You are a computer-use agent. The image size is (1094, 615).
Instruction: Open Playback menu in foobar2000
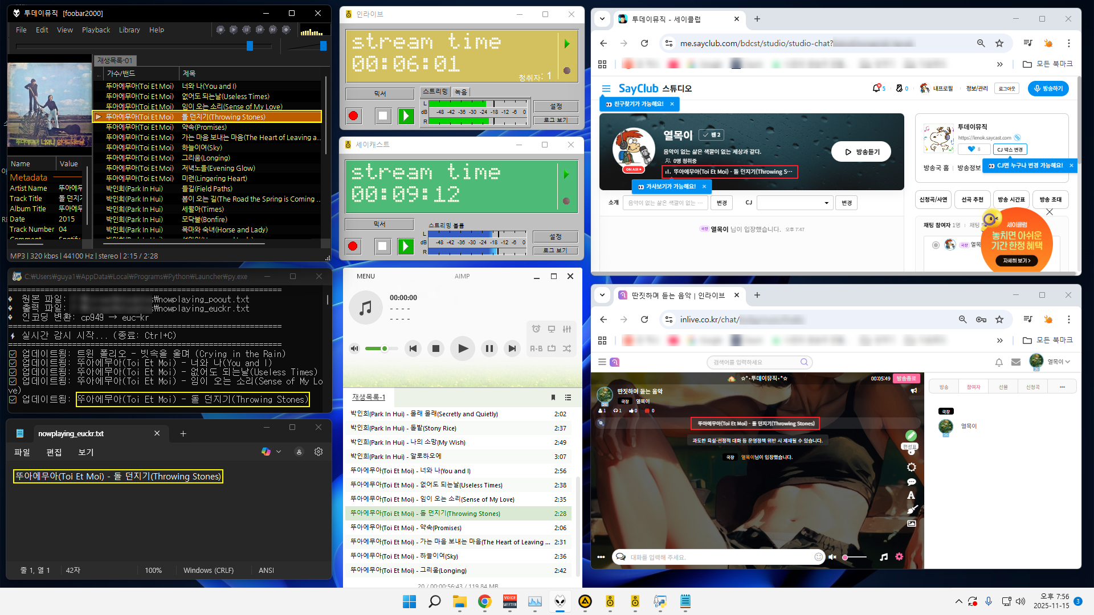pyautogui.click(x=96, y=30)
